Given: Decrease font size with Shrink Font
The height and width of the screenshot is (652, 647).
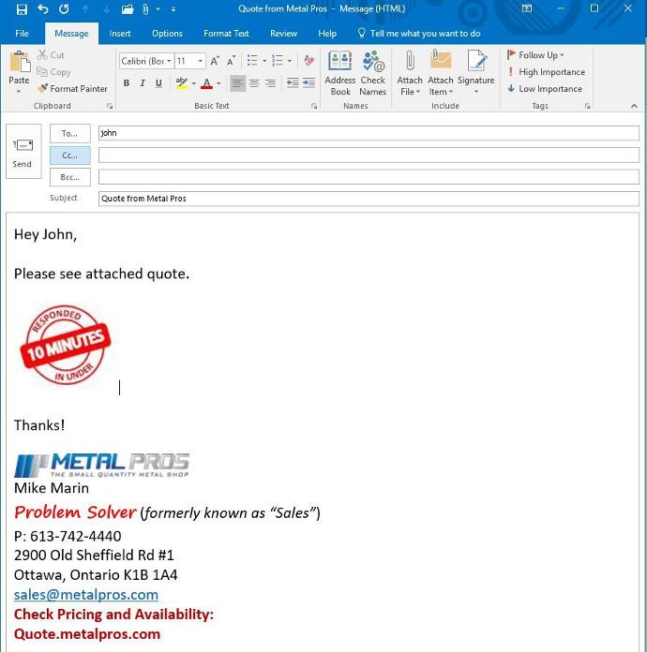Looking at the screenshot, I should pos(231,61).
